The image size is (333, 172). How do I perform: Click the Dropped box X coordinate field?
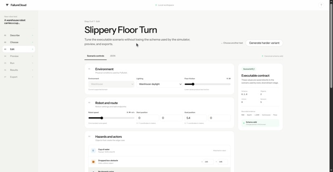click(209, 162)
